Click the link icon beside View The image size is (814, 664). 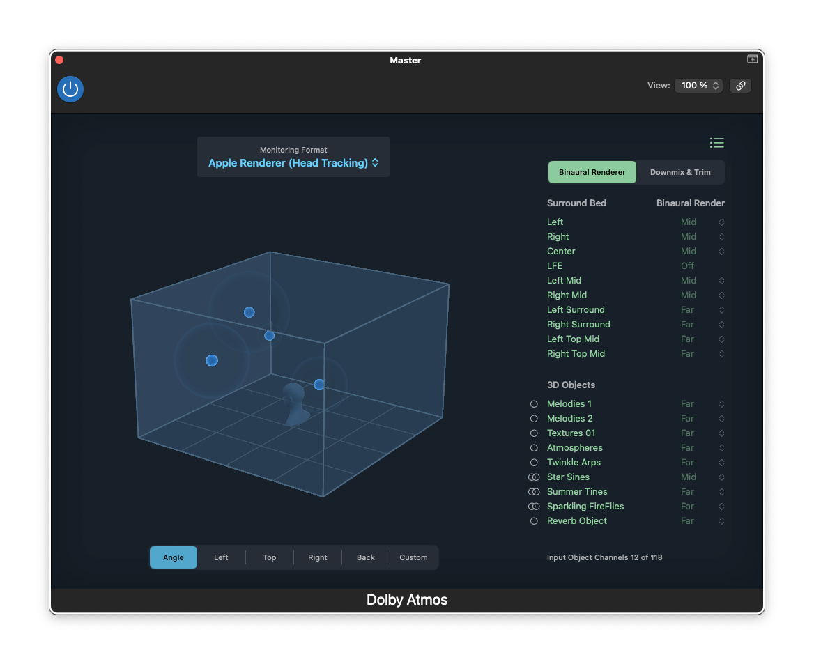click(740, 86)
